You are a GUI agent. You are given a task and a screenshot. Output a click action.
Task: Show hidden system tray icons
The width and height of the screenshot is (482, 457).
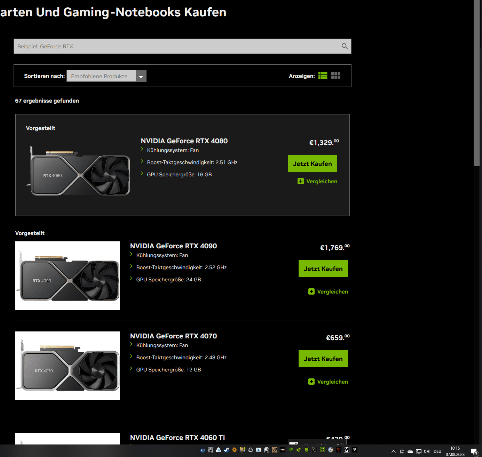(x=394, y=451)
